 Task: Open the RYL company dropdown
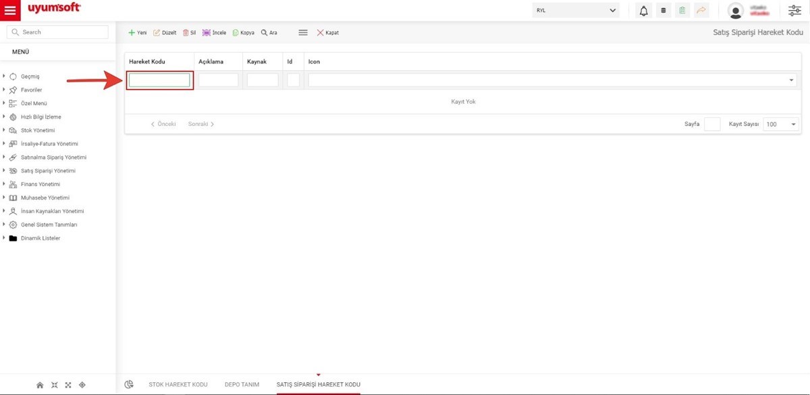click(x=576, y=10)
